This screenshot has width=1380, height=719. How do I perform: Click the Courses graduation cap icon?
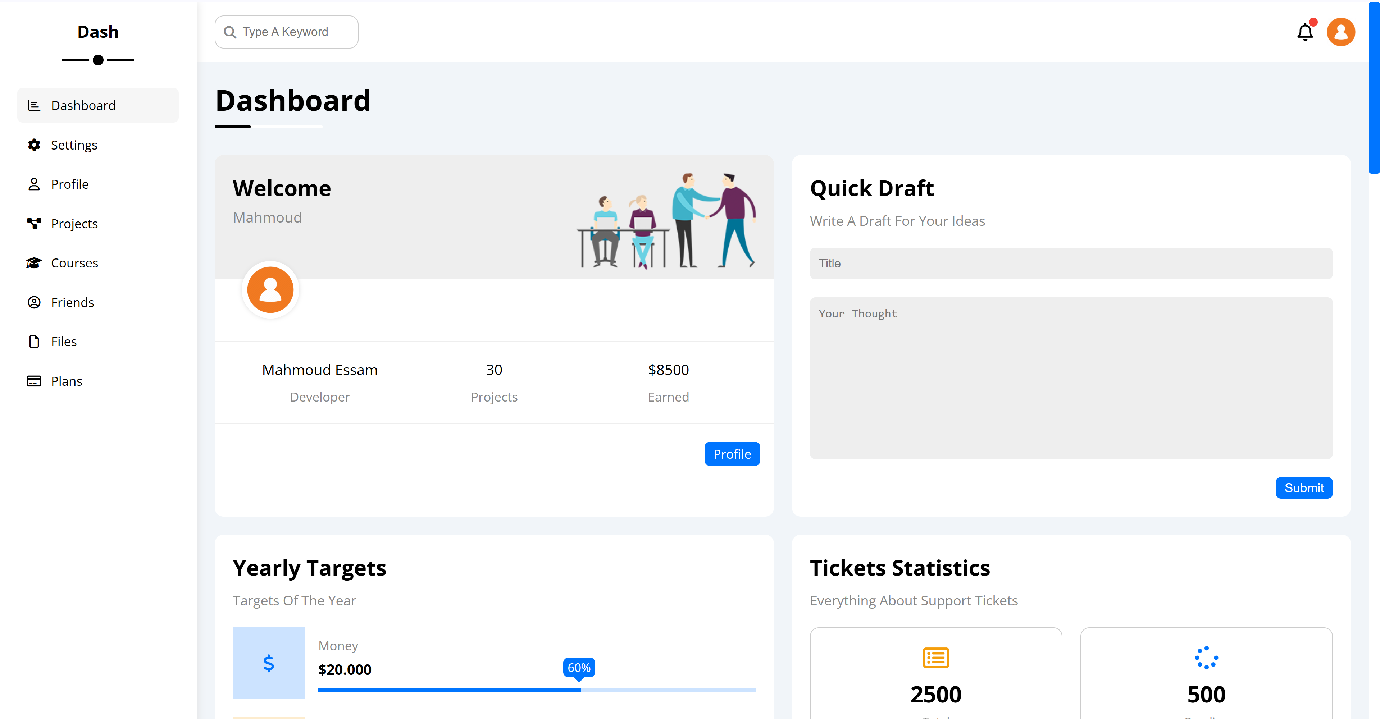tap(34, 263)
